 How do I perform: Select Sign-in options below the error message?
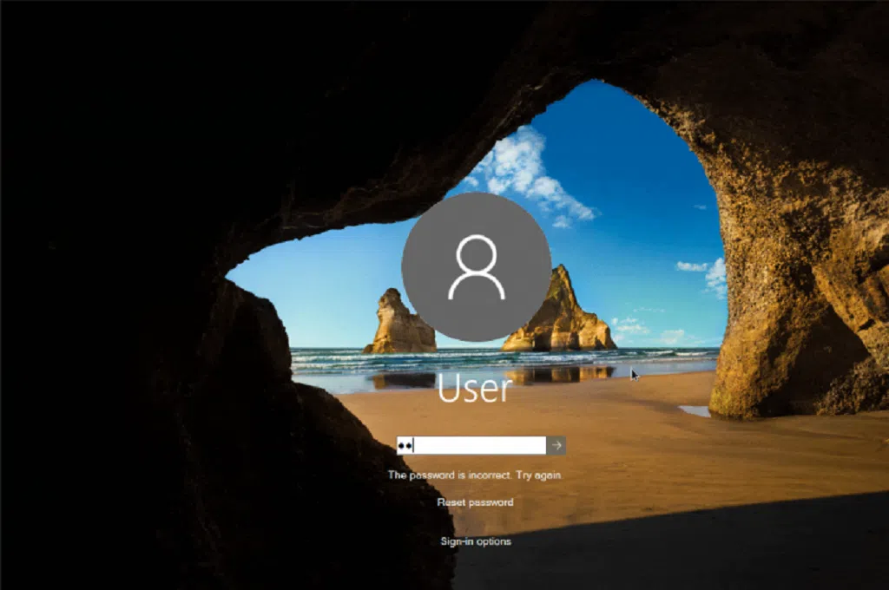click(476, 541)
